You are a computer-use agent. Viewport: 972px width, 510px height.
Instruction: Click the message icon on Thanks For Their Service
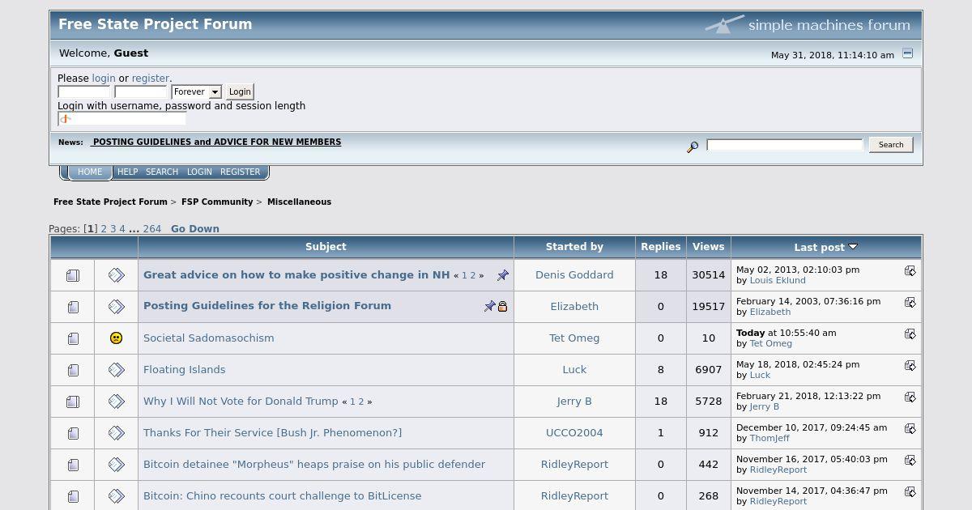point(116,433)
